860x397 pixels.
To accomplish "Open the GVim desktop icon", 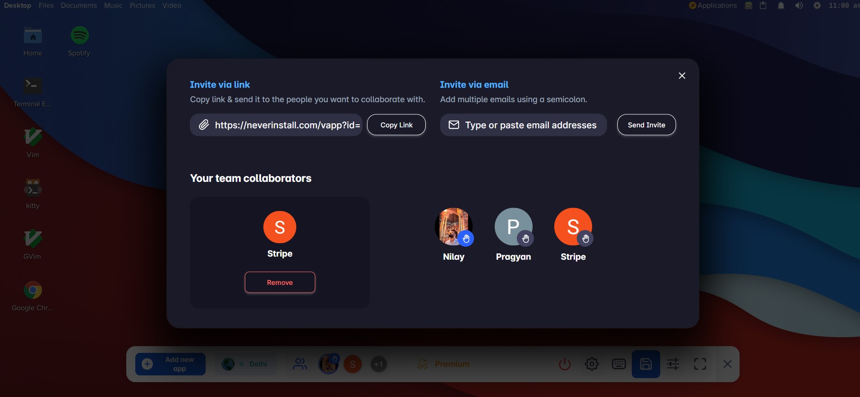I will click(32, 245).
